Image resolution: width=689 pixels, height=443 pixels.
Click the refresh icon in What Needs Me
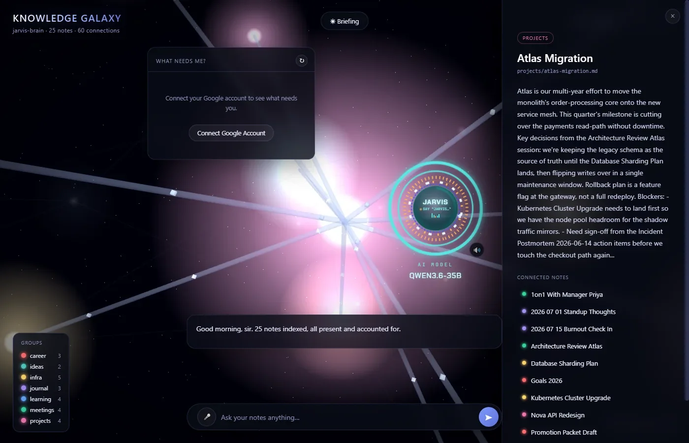pos(302,61)
